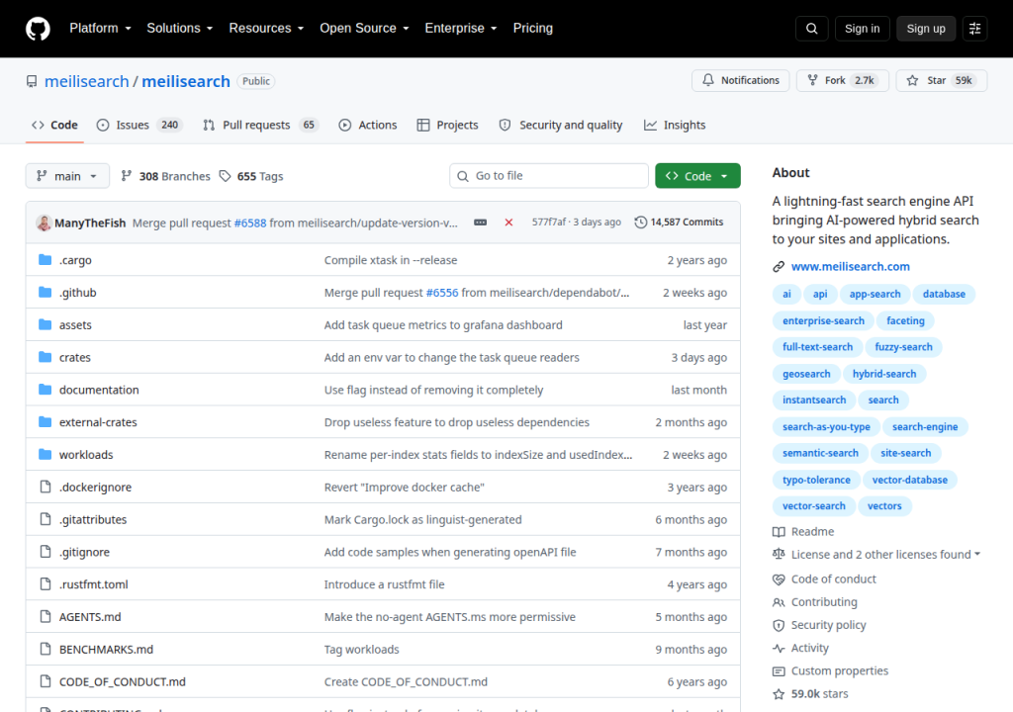Image resolution: width=1013 pixels, height=712 pixels.
Task: Open pull request #6556 link
Action: click(x=442, y=293)
